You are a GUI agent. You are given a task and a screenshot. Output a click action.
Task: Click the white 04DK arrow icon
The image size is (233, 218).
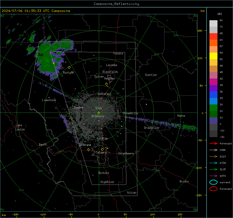pos(213,150)
